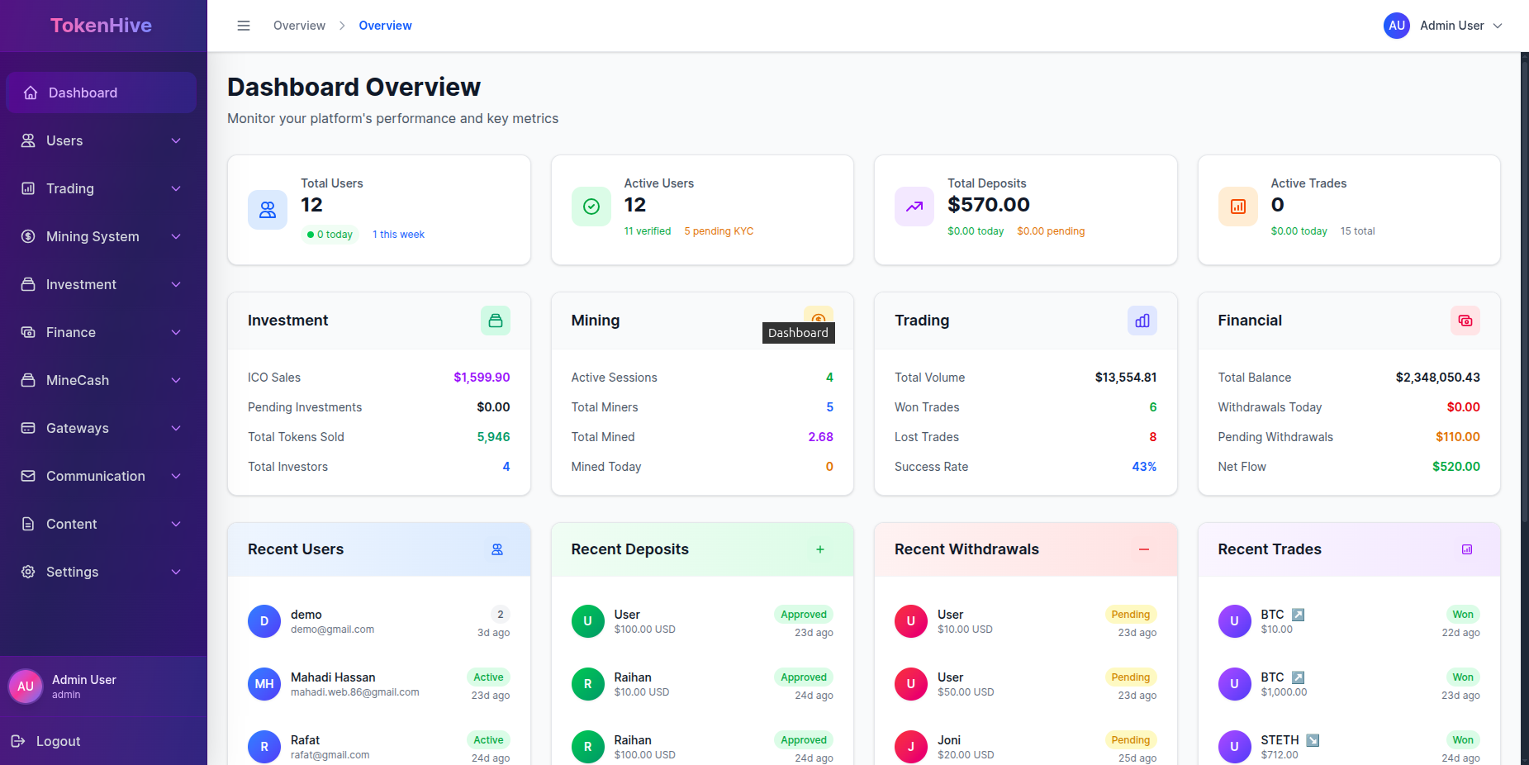This screenshot has height=765, width=1529.
Task: Open the Trading sidebar menu
Action: tap(101, 188)
